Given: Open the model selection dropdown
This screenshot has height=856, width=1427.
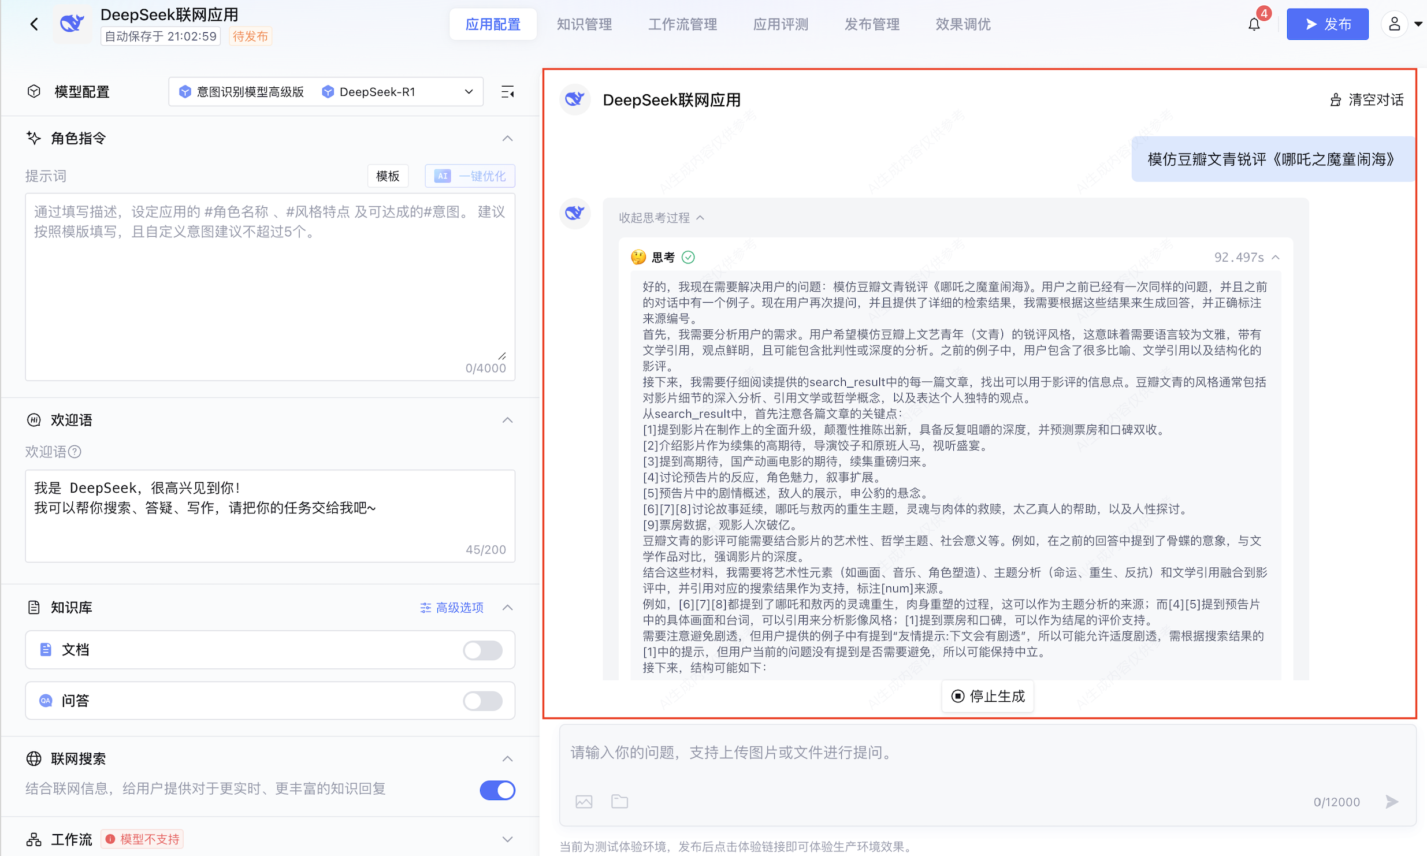Looking at the screenshot, I should (326, 92).
